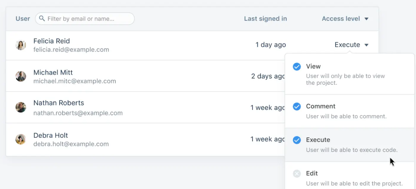The width and height of the screenshot is (416, 189).
Task: Click the search magnifier icon in filter box
Action: (42, 19)
